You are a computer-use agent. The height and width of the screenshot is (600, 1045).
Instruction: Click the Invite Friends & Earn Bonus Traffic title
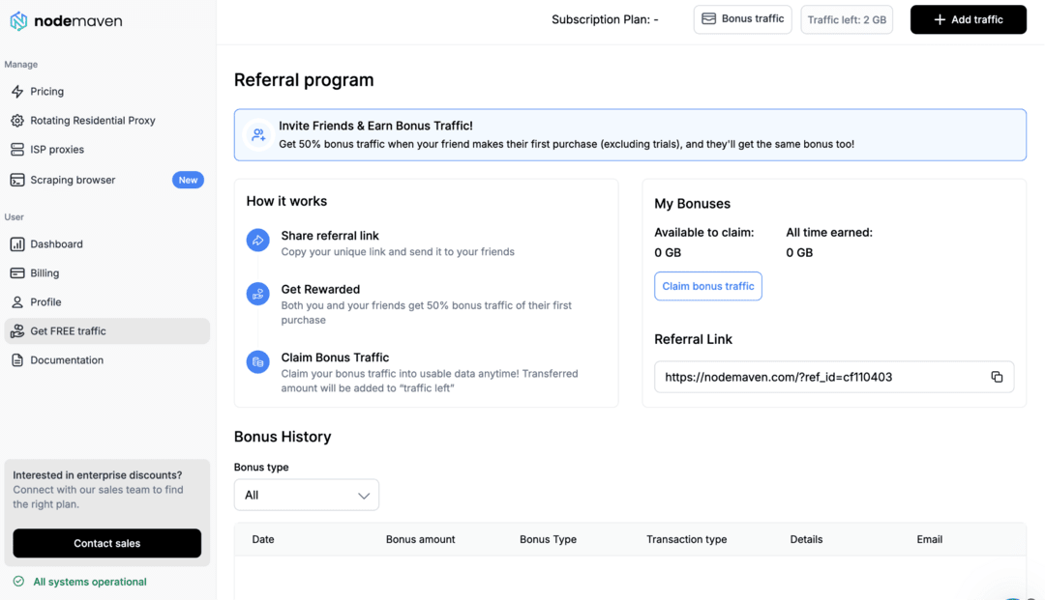375,126
